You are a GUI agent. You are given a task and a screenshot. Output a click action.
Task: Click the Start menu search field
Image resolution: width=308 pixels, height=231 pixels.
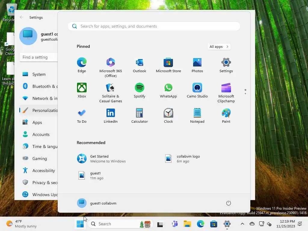tap(154, 26)
